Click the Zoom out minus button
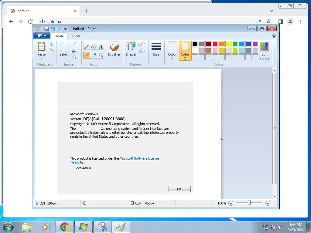The height and width of the screenshot is (233, 311). click(x=231, y=203)
